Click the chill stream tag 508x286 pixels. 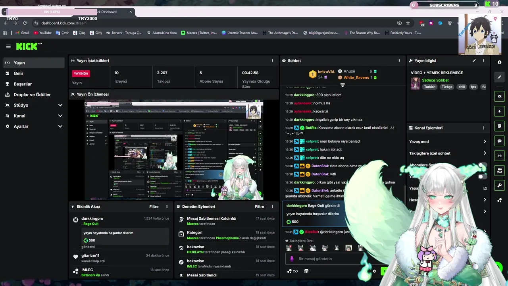462,87
